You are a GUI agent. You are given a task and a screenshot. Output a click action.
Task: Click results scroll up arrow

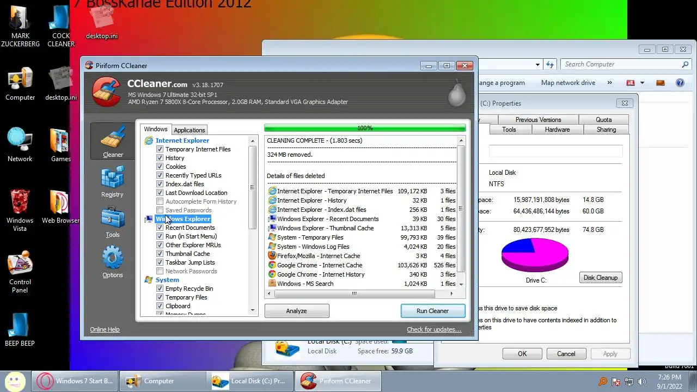pyautogui.click(x=461, y=141)
